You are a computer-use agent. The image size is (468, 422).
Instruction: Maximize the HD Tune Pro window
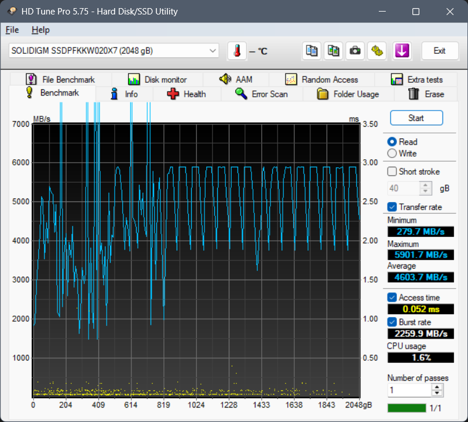(416, 12)
